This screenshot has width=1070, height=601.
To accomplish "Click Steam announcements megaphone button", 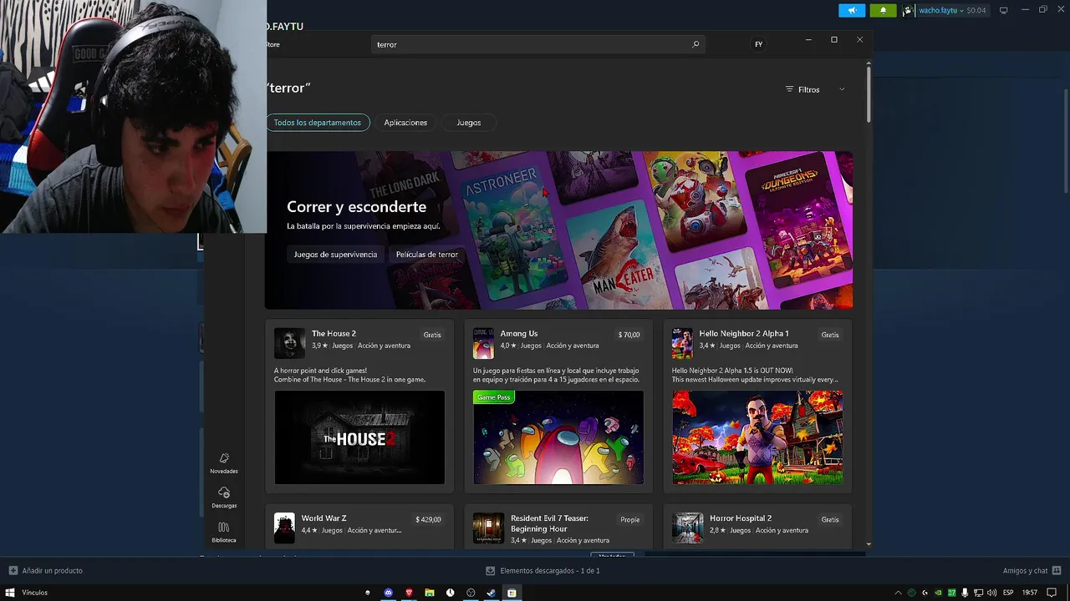I will tap(852, 10).
